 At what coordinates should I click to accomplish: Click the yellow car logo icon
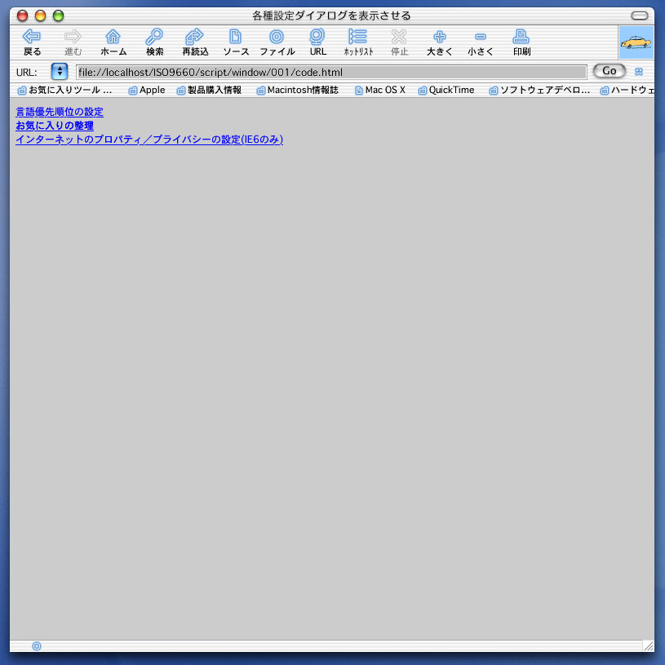pyautogui.click(x=636, y=42)
